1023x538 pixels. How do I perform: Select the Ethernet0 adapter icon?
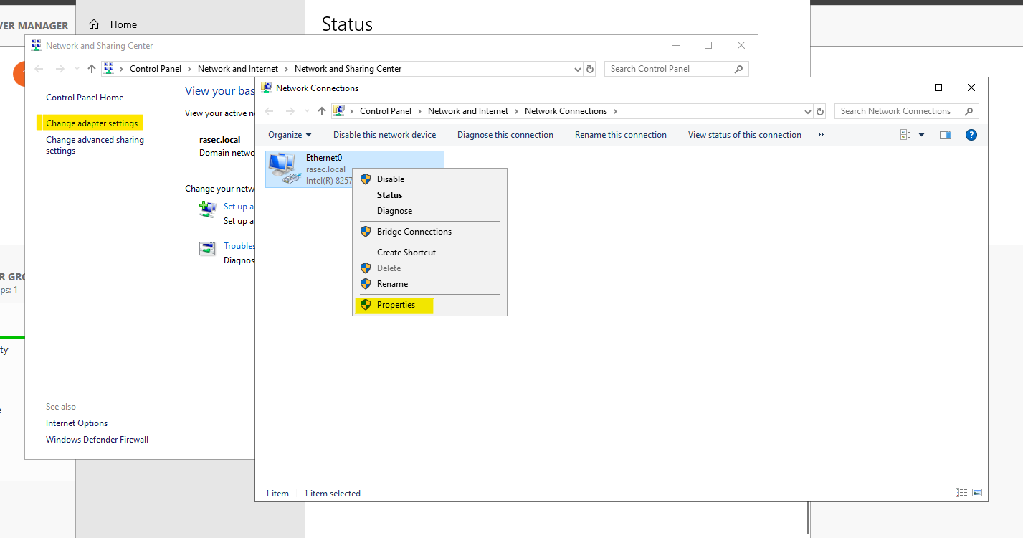pyautogui.click(x=284, y=169)
